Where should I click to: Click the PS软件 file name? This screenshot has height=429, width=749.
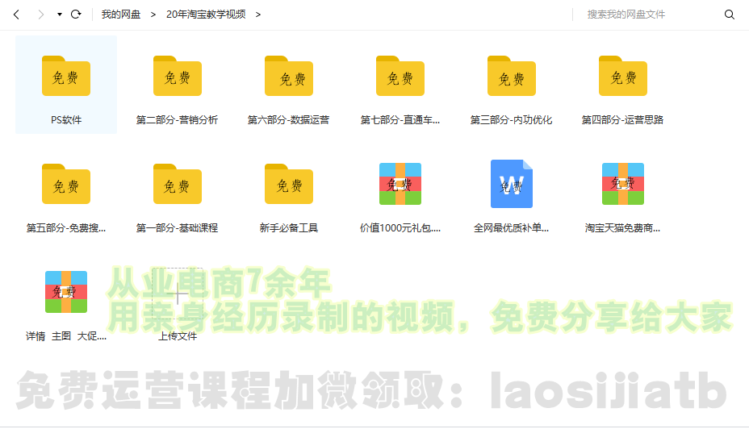pos(66,120)
